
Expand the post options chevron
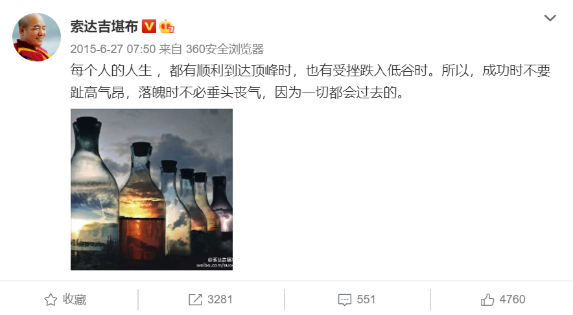click(550, 18)
